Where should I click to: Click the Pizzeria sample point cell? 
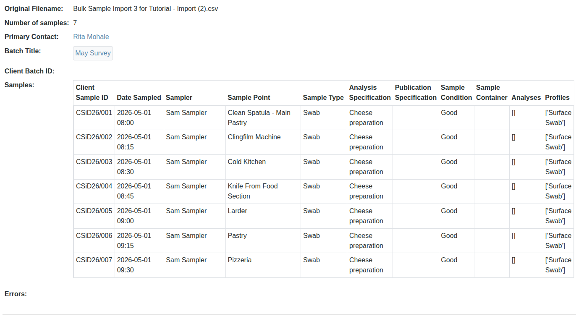pyautogui.click(x=239, y=260)
